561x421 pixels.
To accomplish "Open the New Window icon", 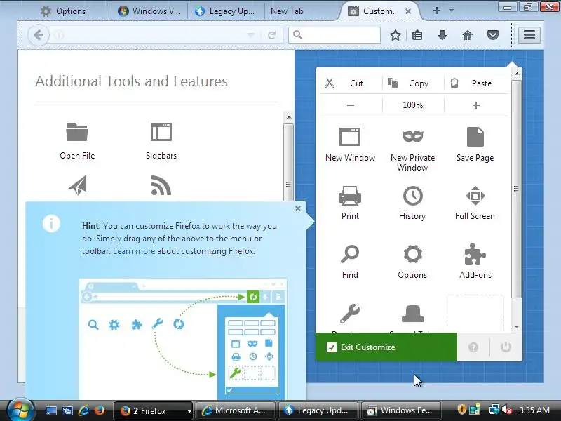I will 350,137.
